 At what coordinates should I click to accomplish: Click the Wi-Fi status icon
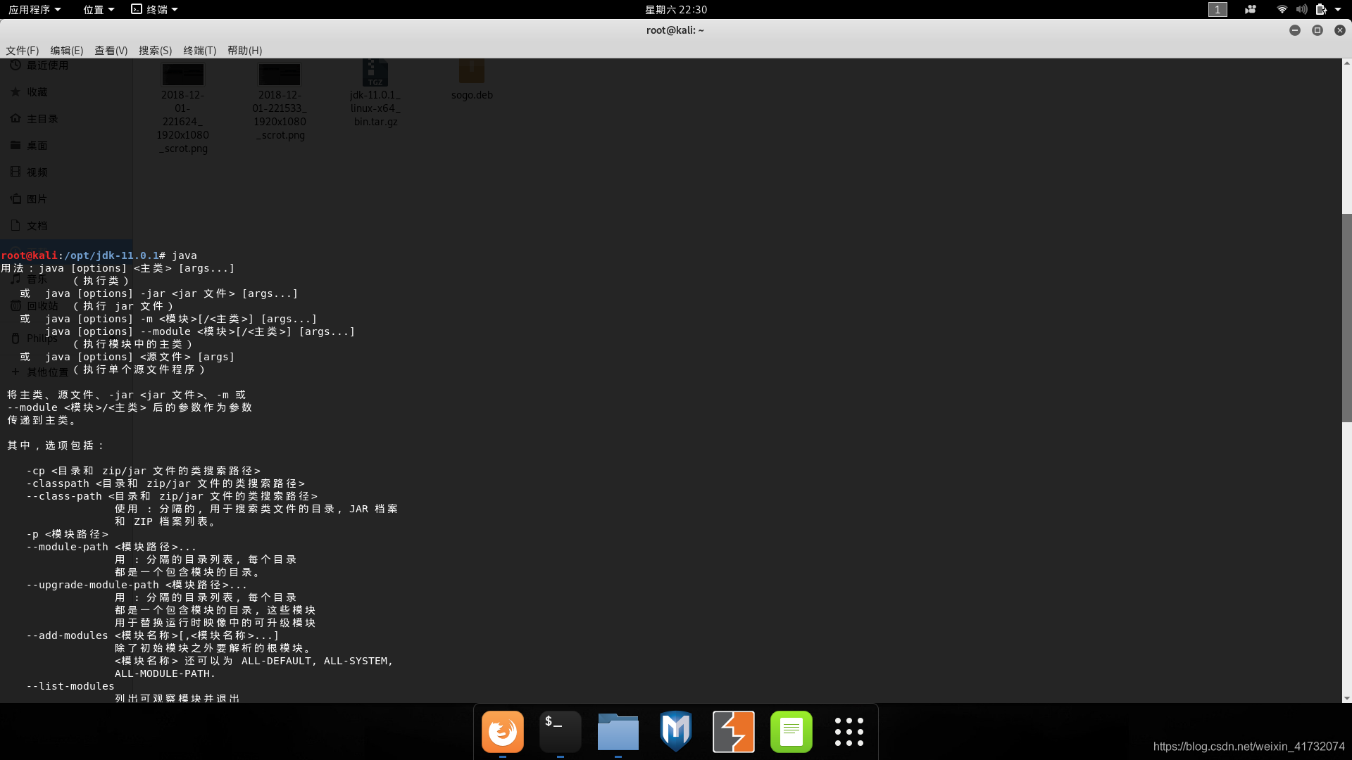tap(1282, 9)
